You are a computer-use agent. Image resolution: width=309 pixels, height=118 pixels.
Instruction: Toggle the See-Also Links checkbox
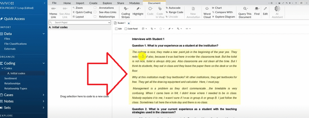pos(95,12)
